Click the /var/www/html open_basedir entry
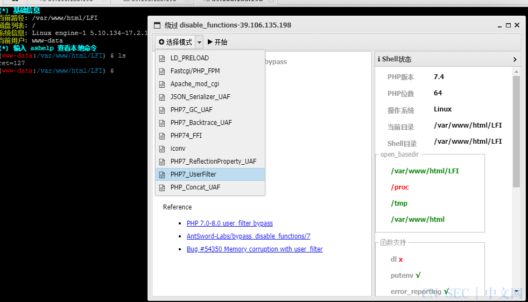The width and height of the screenshot is (528, 302). pos(418,220)
